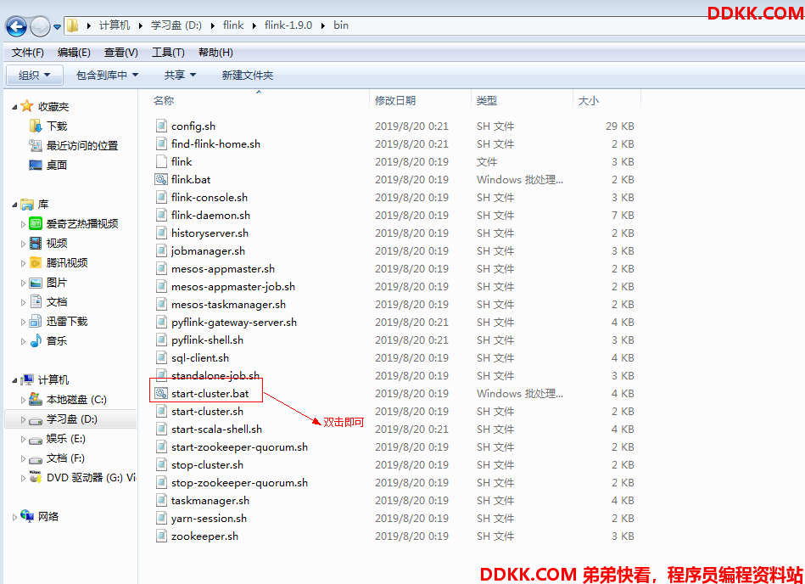Select 学习盘 (D:) in the address breadcrumb

tap(176, 25)
